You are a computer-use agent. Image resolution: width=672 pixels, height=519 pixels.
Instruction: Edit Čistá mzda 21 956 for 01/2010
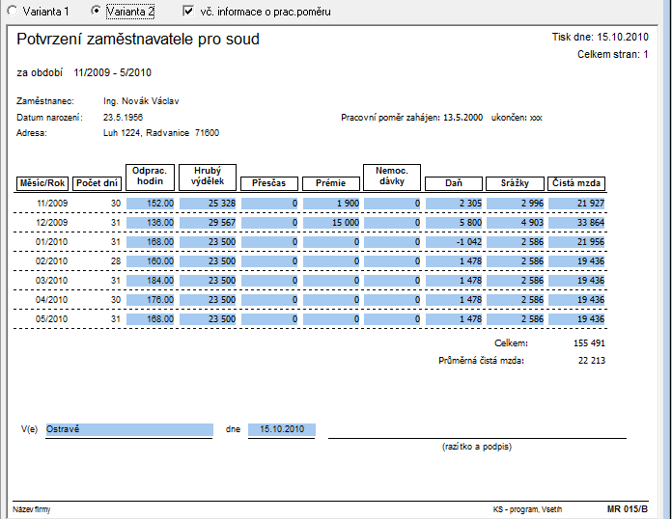(576, 242)
